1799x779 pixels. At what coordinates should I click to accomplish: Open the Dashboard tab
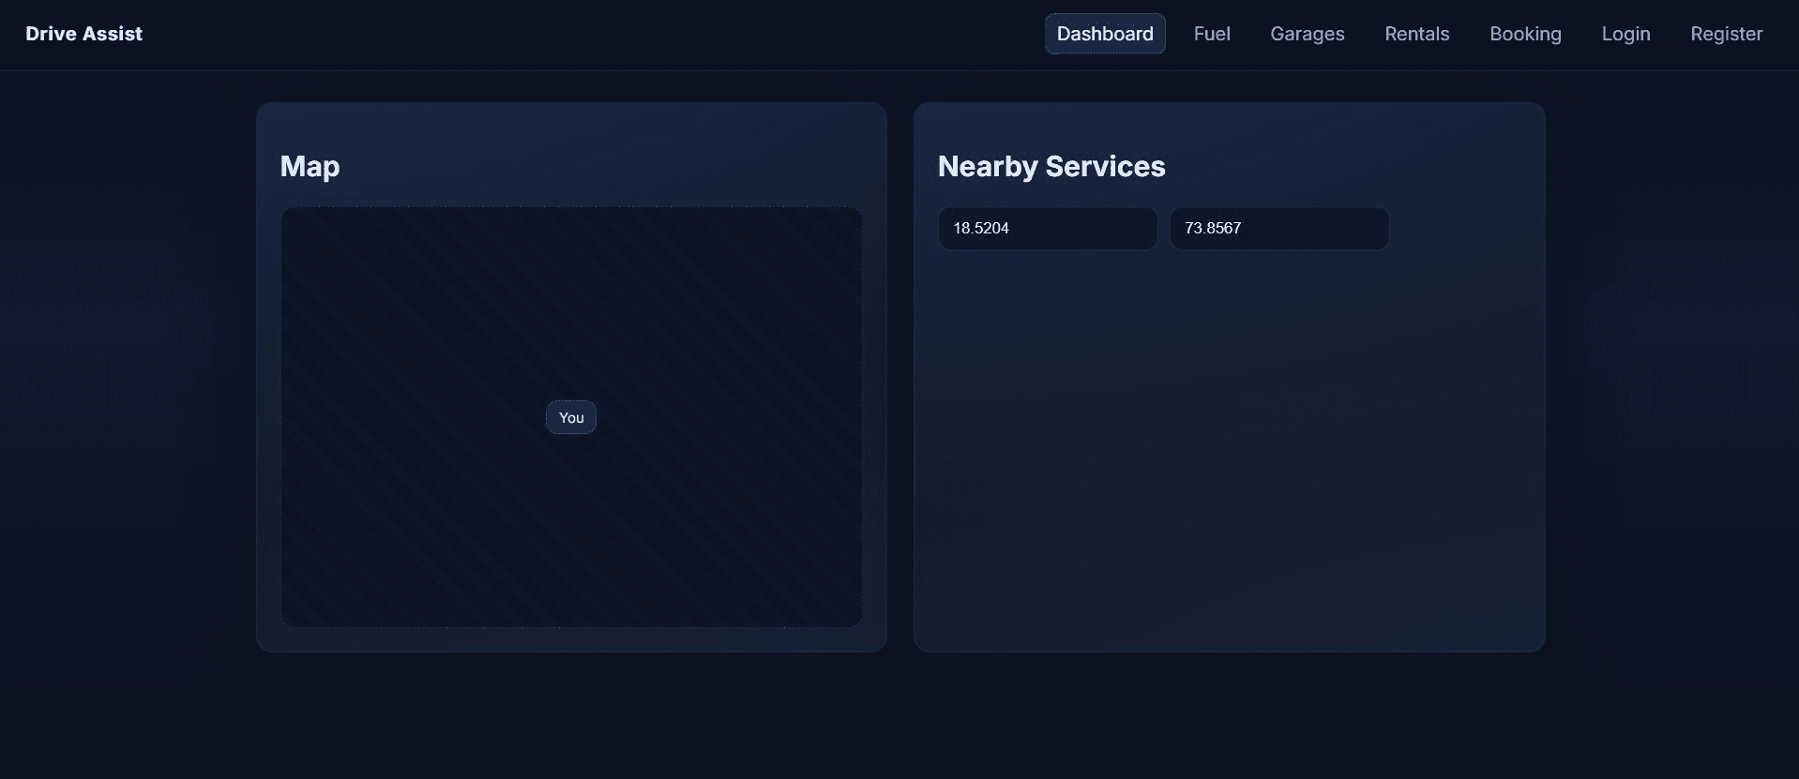tap(1104, 34)
